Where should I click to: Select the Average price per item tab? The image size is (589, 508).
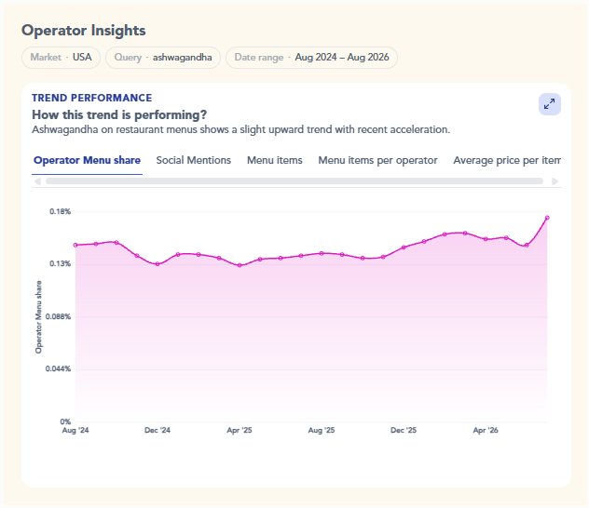[x=507, y=160]
